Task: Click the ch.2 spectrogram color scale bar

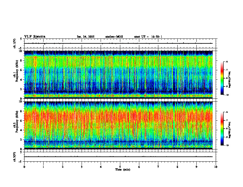Action: point(222,129)
